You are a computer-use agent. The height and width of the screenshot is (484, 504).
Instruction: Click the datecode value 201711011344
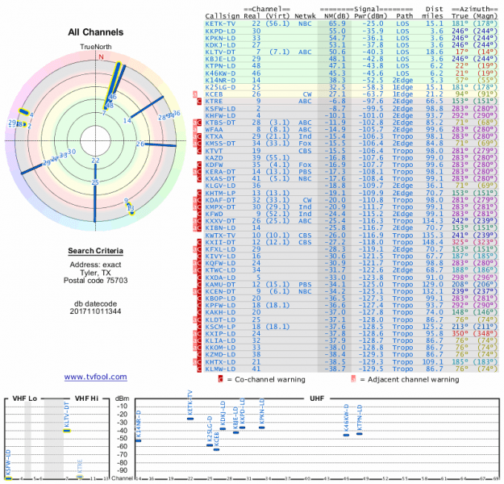click(95, 311)
